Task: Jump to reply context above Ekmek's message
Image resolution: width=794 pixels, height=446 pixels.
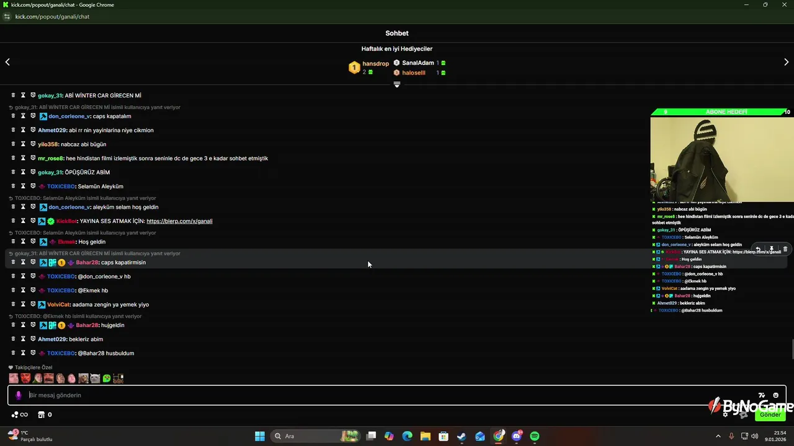Action: [82, 233]
